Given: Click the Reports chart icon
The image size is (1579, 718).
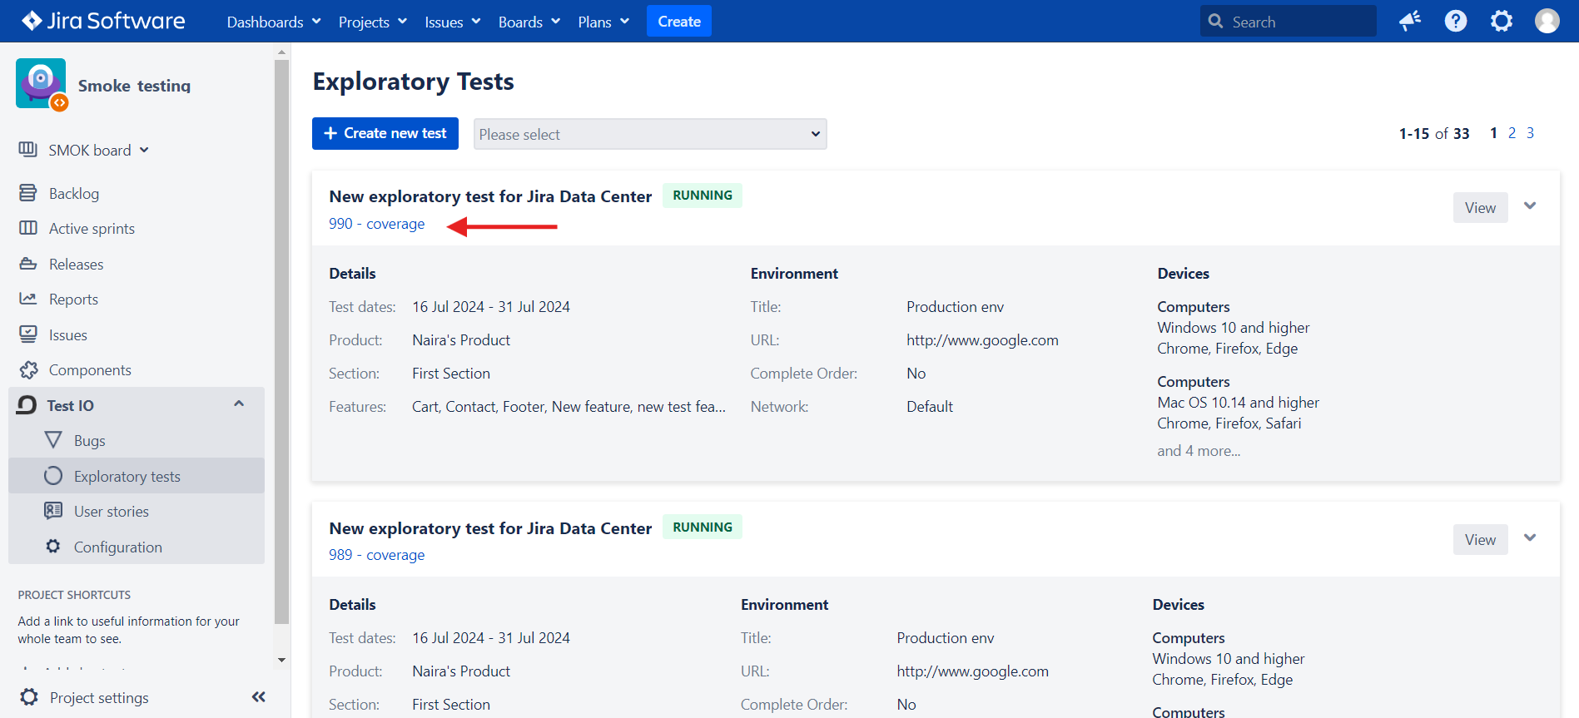Looking at the screenshot, I should click(28, 299).
